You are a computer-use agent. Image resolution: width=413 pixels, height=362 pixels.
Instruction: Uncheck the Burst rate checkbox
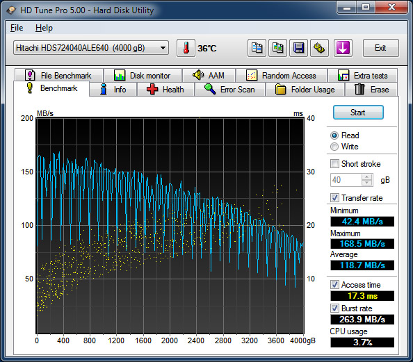[x=334, y=308]
